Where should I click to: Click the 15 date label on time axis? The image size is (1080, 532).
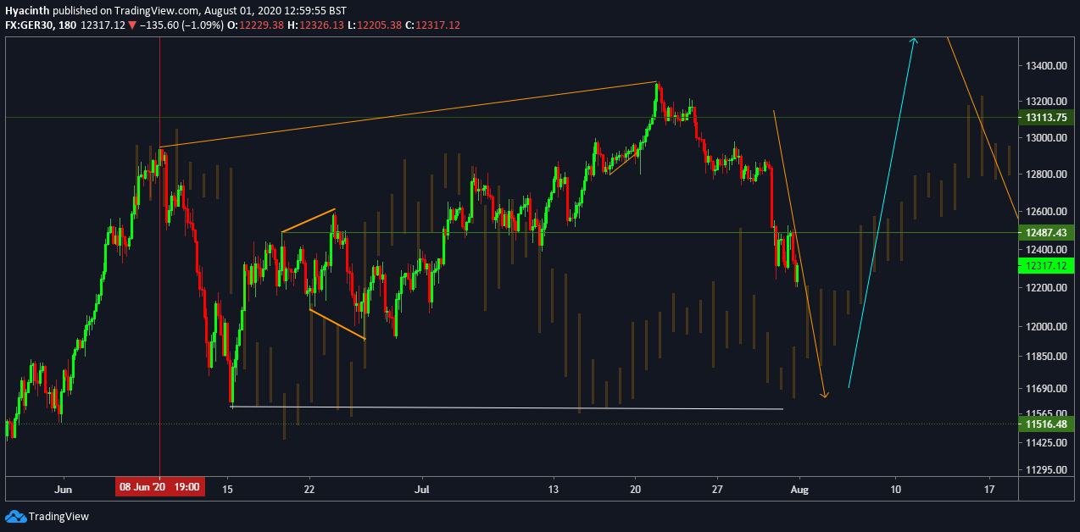(x=226, y=489)
